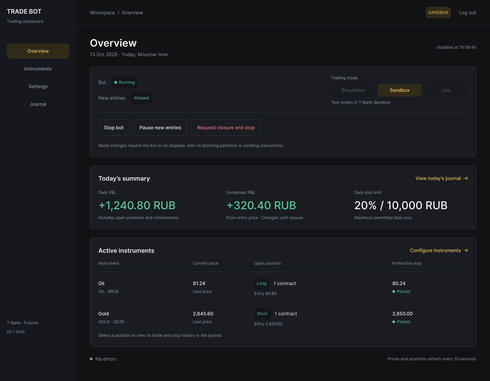Click the Placed status under Oil's stop

point(401,292)
